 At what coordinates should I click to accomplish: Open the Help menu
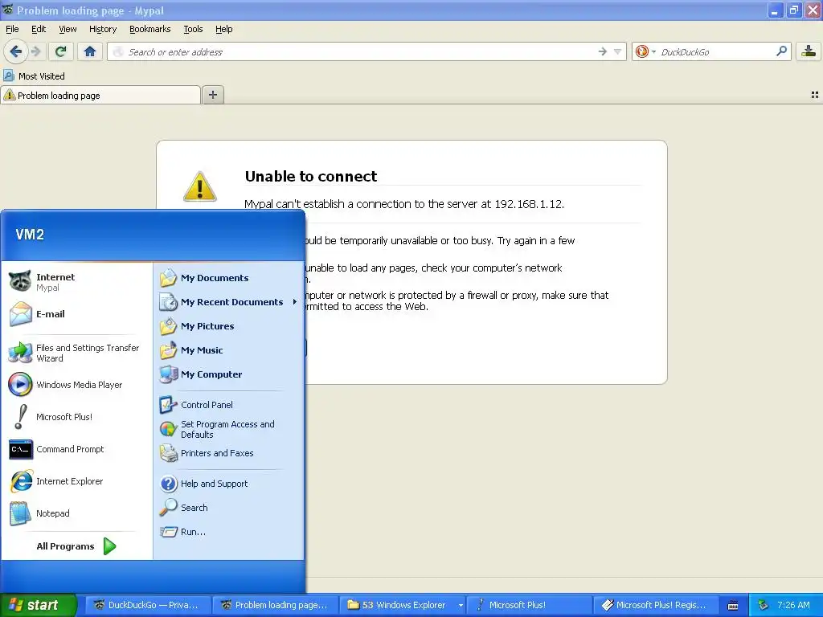(223, 29)
